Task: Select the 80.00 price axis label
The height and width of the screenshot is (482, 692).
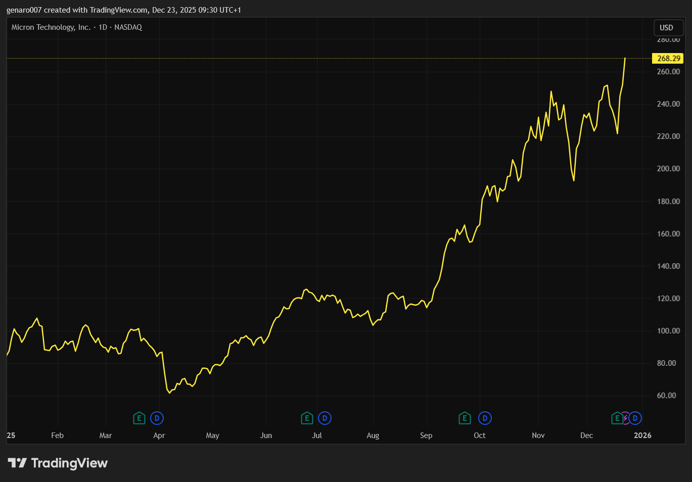Action: pyautogui.click(x=666, y=363)
